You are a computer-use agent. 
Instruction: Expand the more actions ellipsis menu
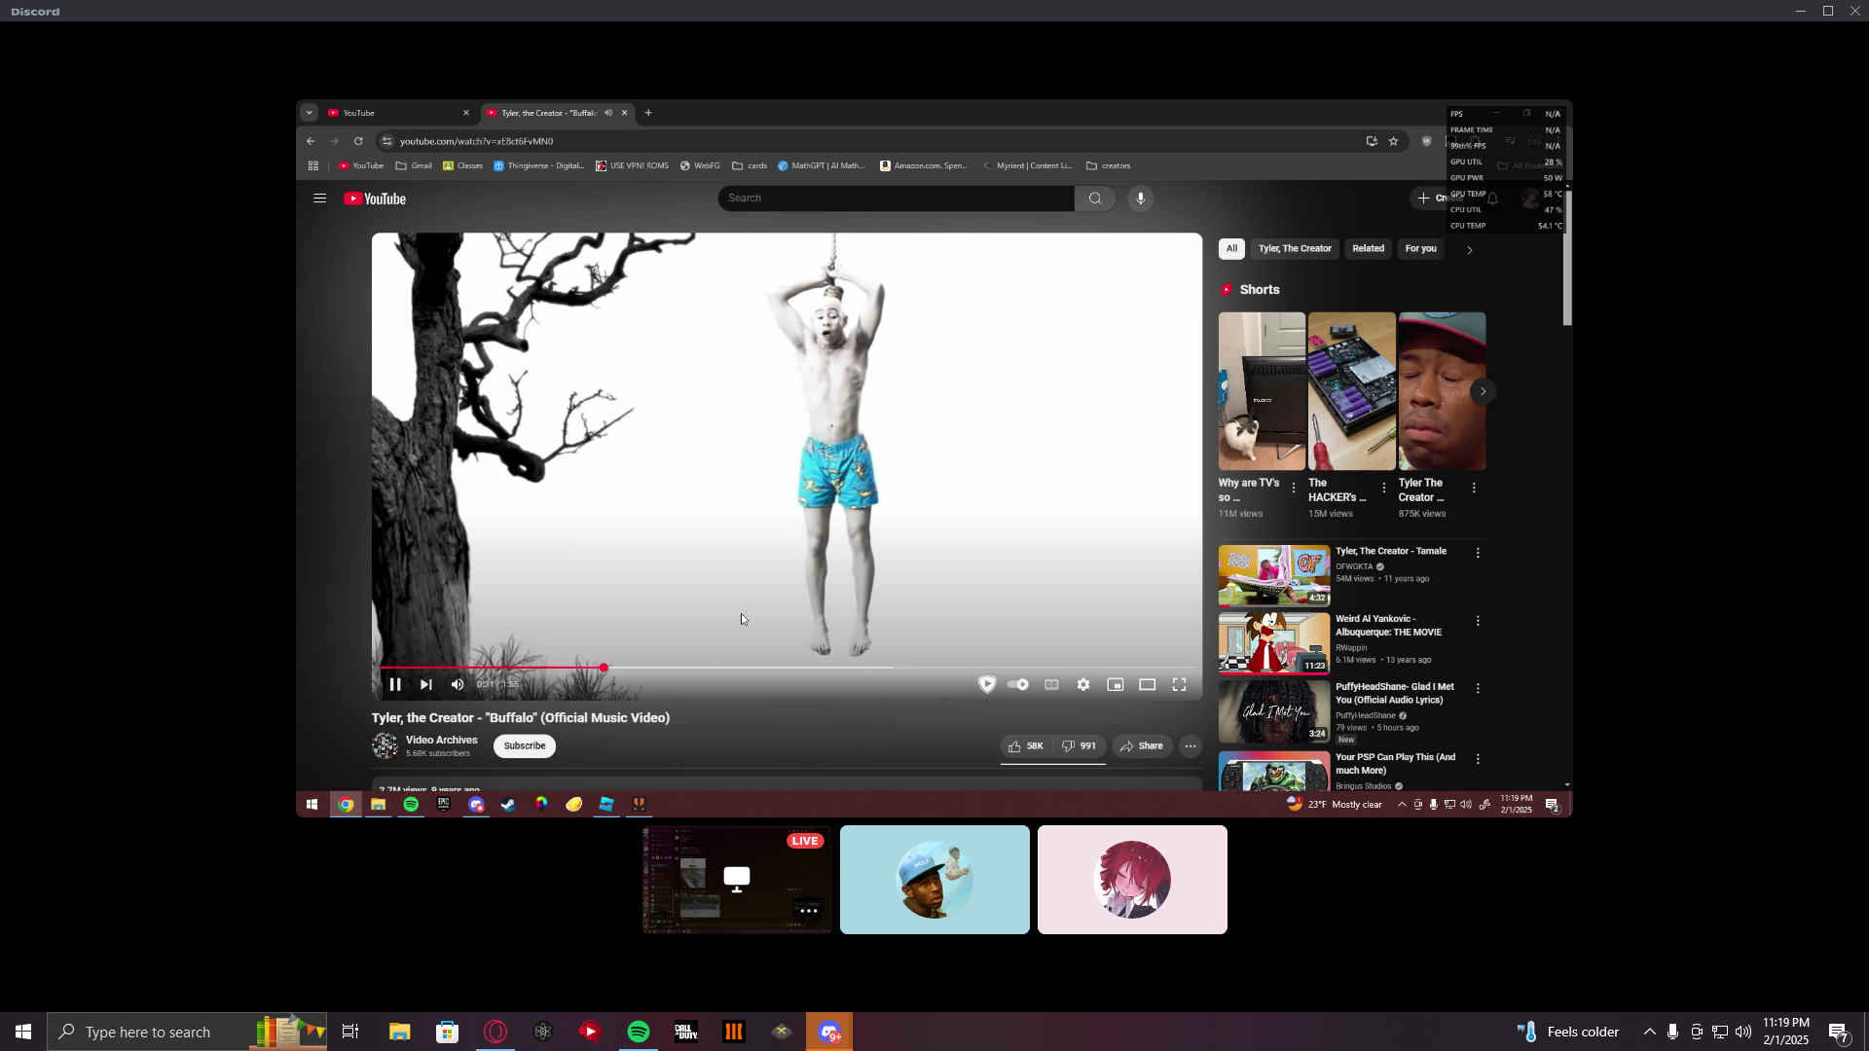1190,746
